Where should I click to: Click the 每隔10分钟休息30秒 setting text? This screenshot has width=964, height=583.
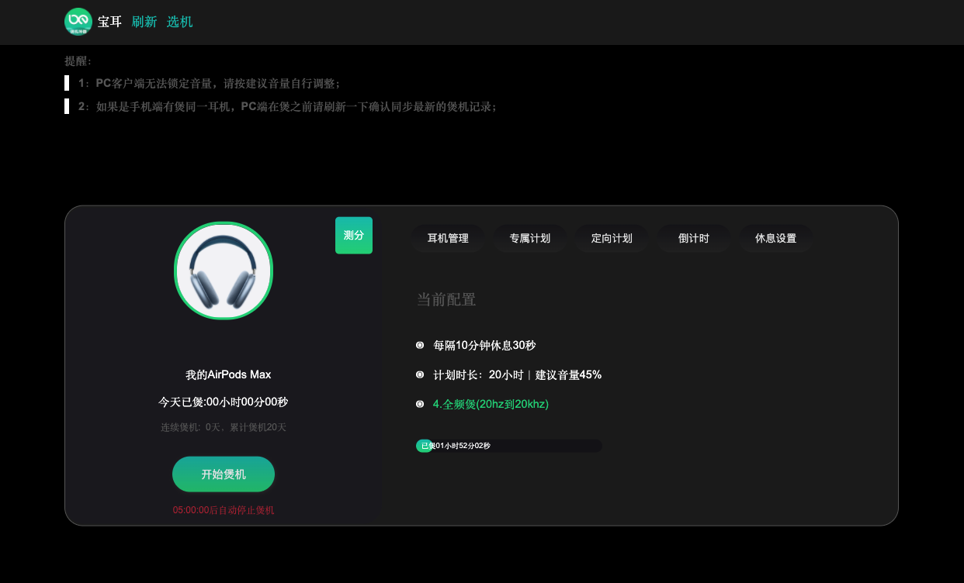[484, 345]
